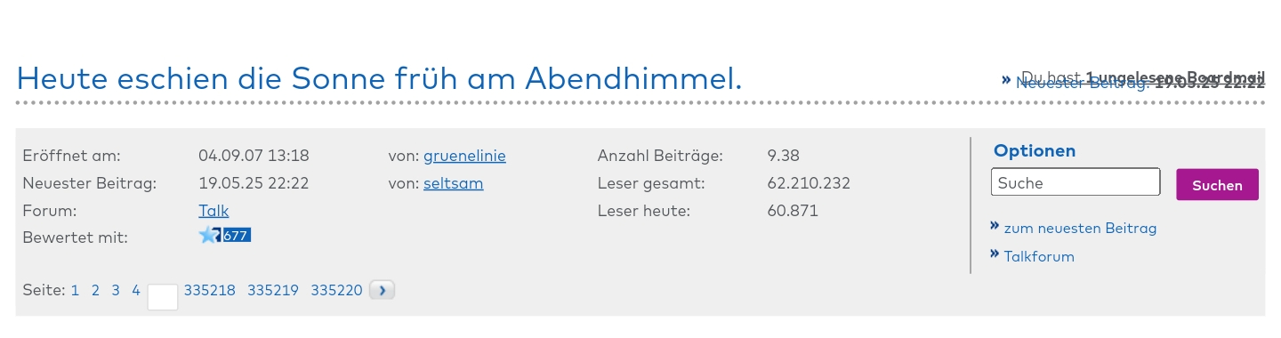Click the Suchen button

(x=1217, y=185)
